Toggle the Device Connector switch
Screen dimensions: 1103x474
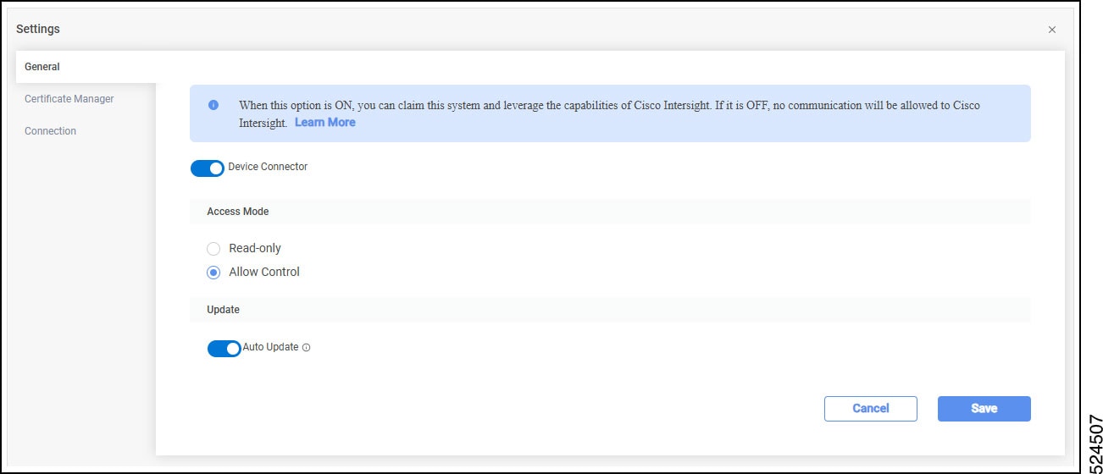pyautogui.click(x=208, y=168)
